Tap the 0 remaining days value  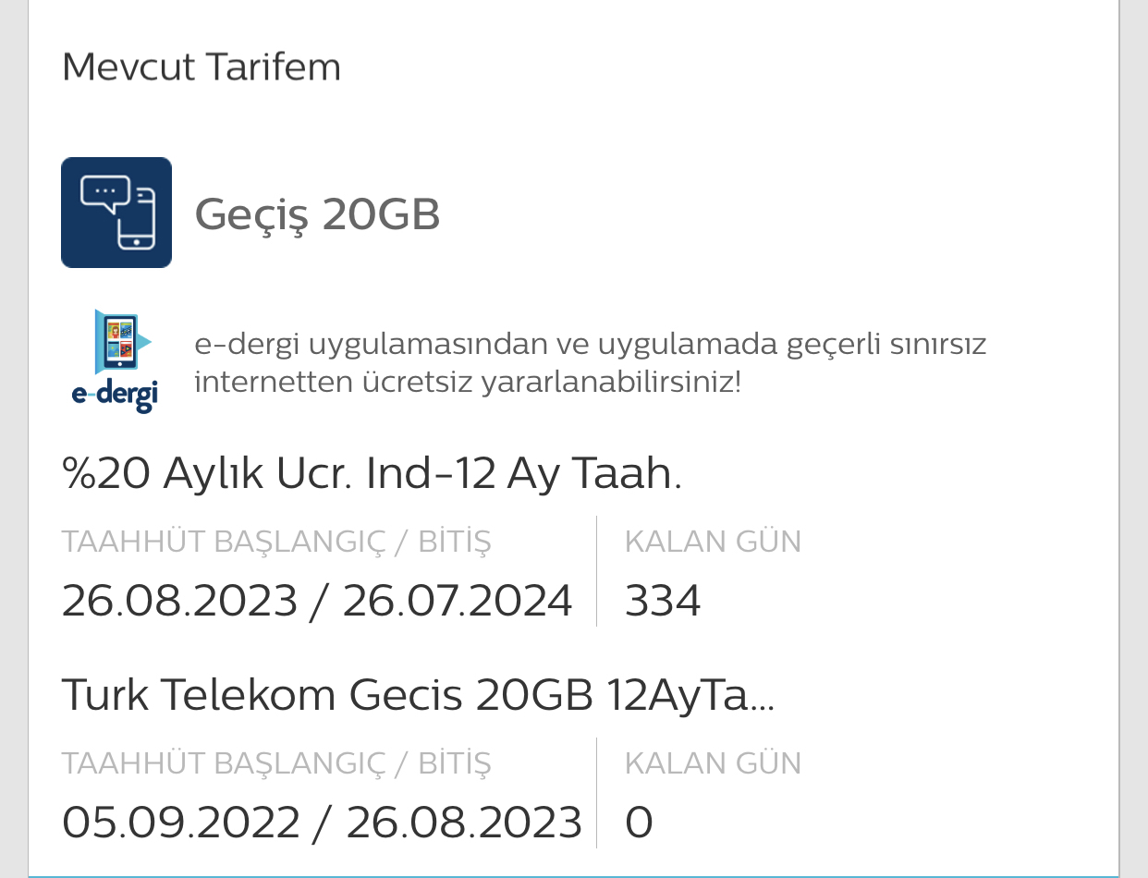pyautogui.click(x=639, y=823)
